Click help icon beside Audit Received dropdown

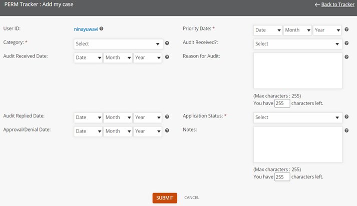click(346, 44)
